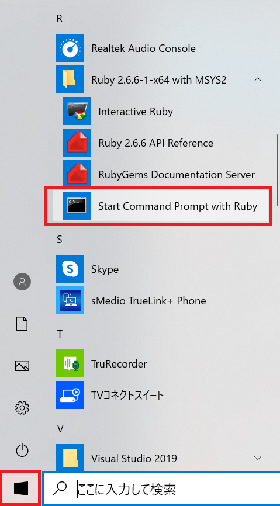Click the Windows Start button
Viewport: 280px width, 506px height.
(x=20, y=488)
